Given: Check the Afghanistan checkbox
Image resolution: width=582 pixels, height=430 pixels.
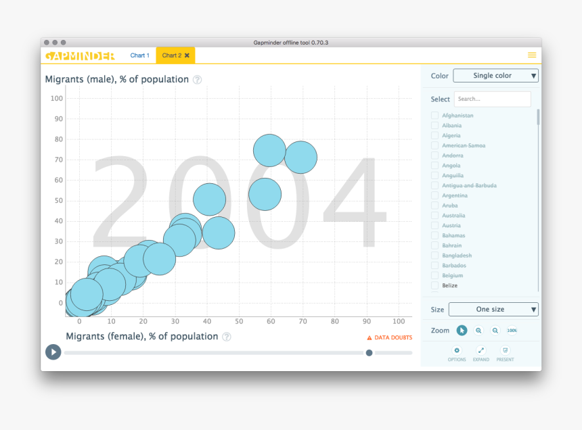Looking at the screenshot, I should click(x=434, y=116).
